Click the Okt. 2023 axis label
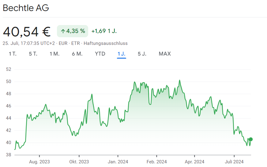267x167 pixels. tap(79, 162)
